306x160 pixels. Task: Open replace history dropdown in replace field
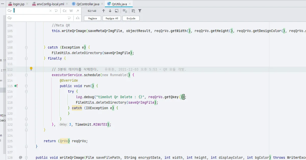pyautogui.click(x=10, y=18)
